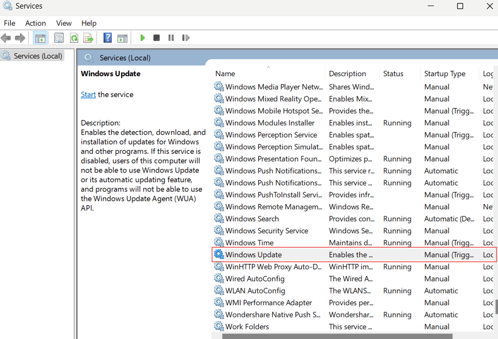Viewport: 498px width, 339px height.
Task: Open the View menu
Action: tap(64, 23)
